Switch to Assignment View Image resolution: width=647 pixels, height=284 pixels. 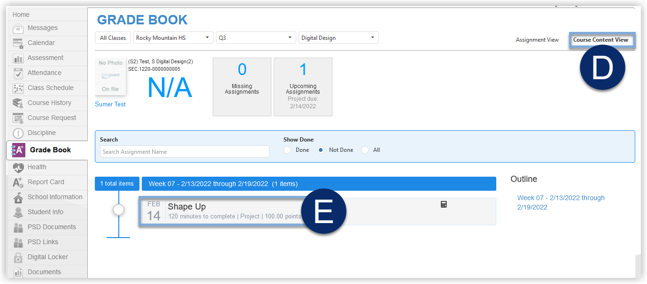click(x=537, y=40)
